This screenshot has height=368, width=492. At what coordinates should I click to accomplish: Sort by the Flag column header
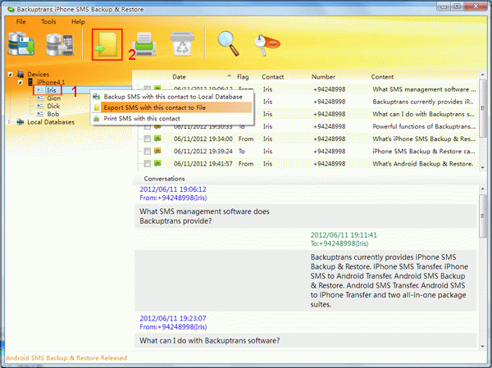point(243,77)
